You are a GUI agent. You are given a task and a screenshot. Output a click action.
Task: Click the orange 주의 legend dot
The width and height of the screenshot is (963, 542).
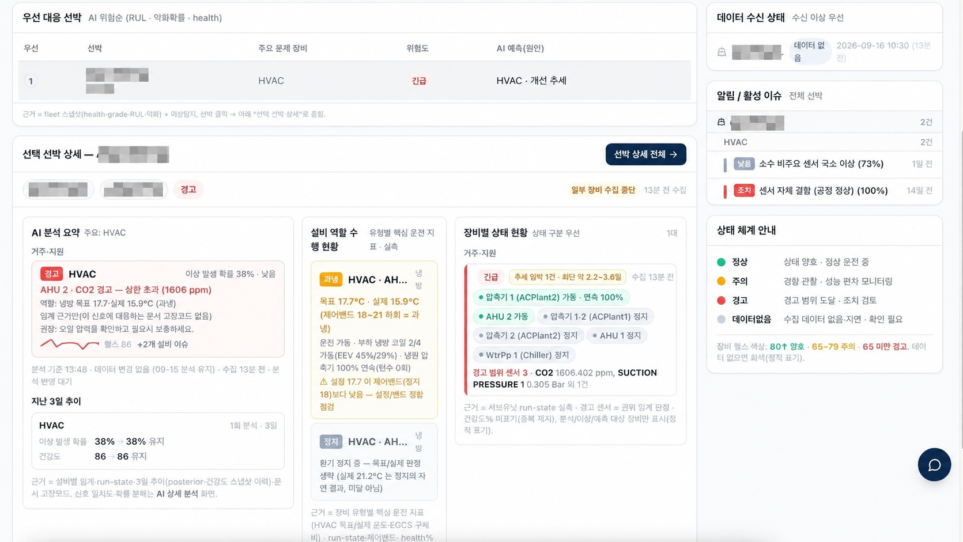point(721,281)
